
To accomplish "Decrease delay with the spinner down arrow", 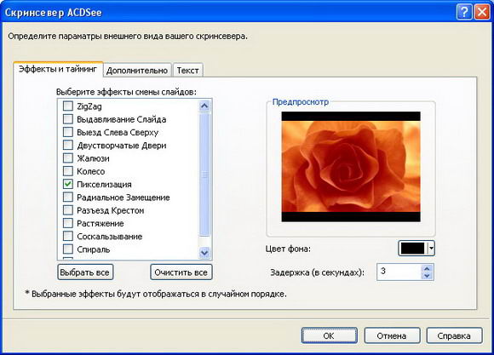I will click(427, 276).
